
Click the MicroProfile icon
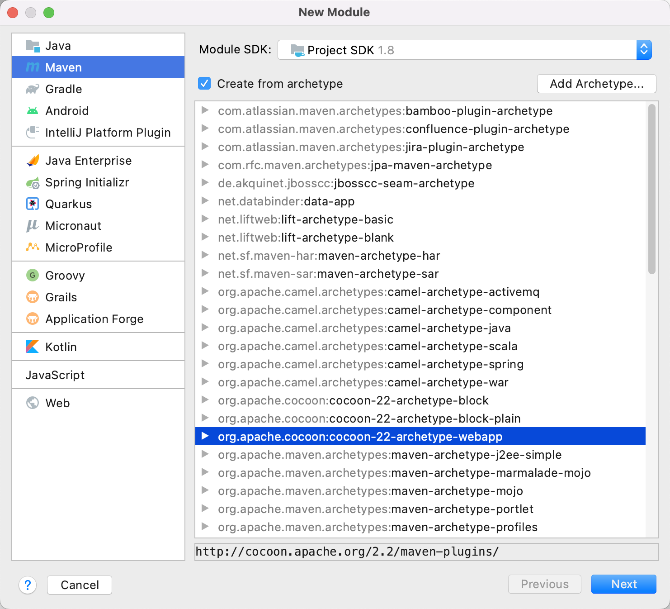(x=33, y=247)
